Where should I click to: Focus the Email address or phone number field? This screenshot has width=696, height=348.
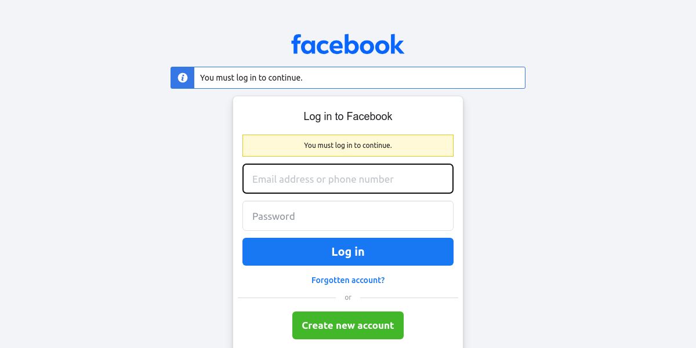click(348, 179)
